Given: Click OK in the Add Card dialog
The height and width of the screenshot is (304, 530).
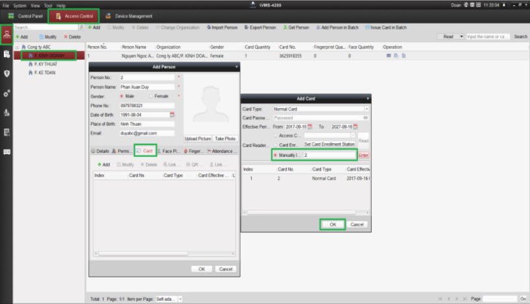Looking at the screenshot, I should (x=332, y=224).
